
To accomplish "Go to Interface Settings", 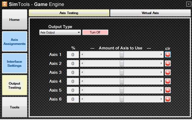I will [15, 63].
